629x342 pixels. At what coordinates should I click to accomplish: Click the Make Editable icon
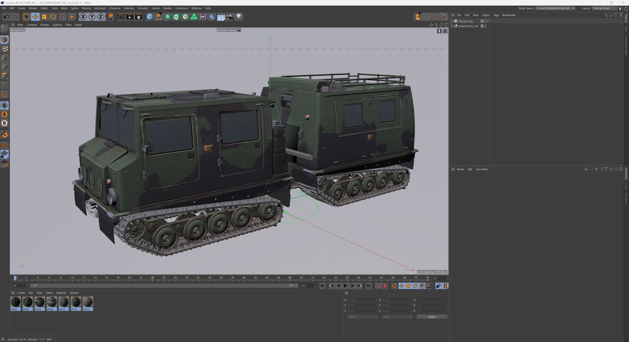(5, 28)
